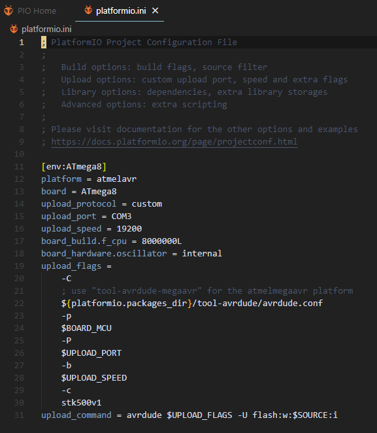Click PlatformIO icon on platformio.ini tab
The height and width of the screenshot is (433, 377).
pos(88,10)
